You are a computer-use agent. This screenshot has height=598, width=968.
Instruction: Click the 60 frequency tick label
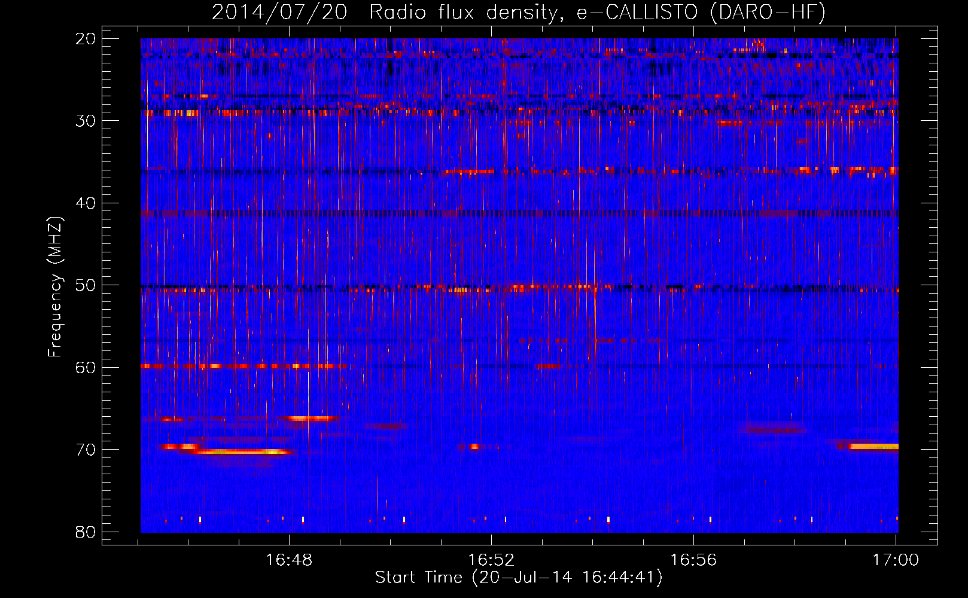click(x=86, y=367)
